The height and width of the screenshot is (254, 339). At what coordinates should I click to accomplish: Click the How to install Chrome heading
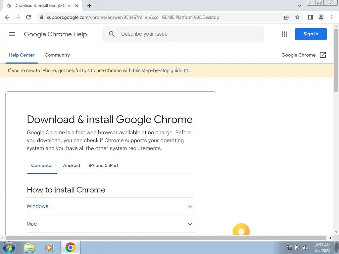(x=66, y=190)
